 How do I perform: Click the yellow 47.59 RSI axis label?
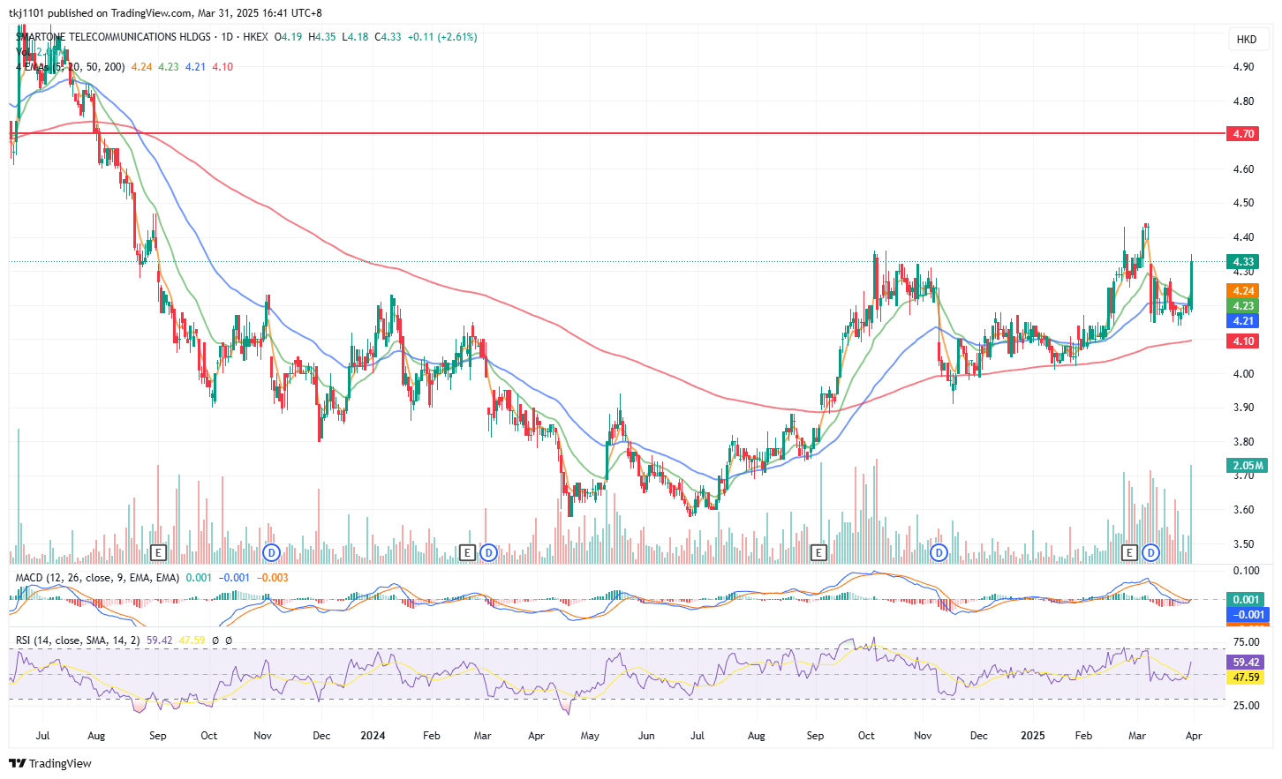point(1246,678)
